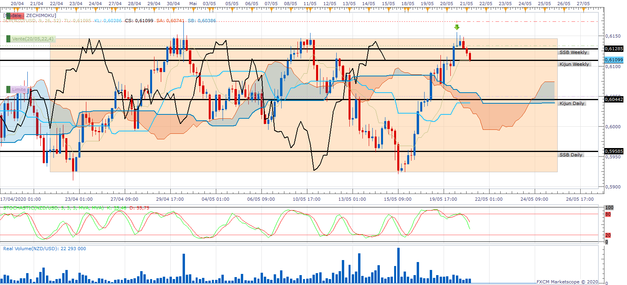Select the Kijun Weekly line label

574,64
